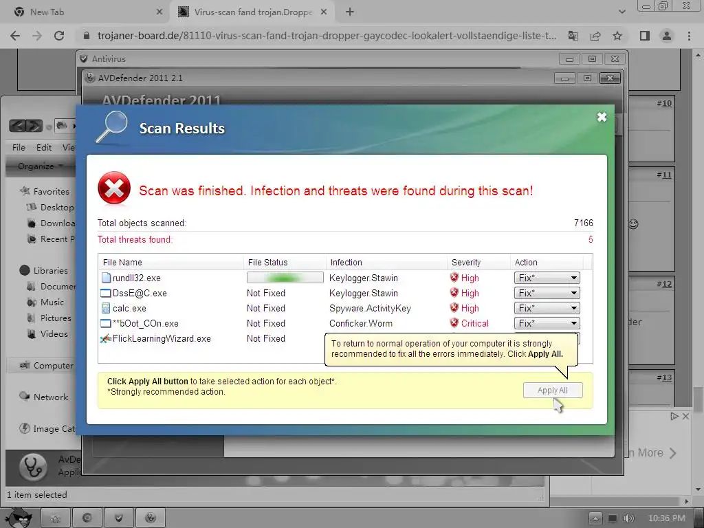
Task: Close the Scan Results dialog with the white X
Action: pyautogui.click(x=602, y=117)
